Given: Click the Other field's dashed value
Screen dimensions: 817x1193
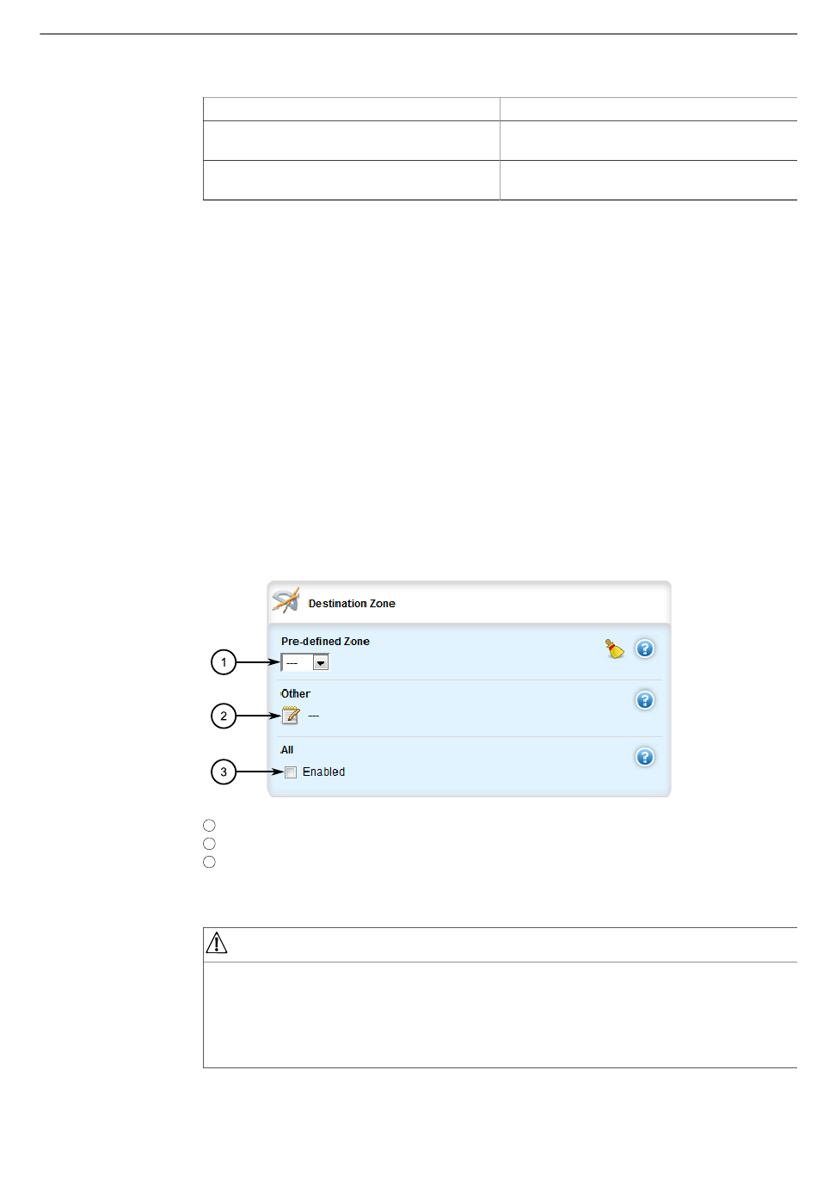Looking at the screenshot, I should [314, 716].
